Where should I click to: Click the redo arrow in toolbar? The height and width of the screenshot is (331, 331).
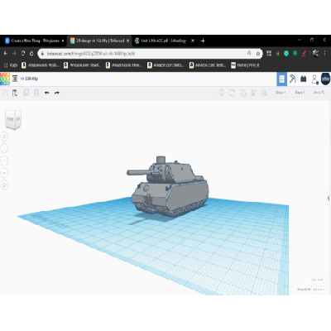coord(57,93)
